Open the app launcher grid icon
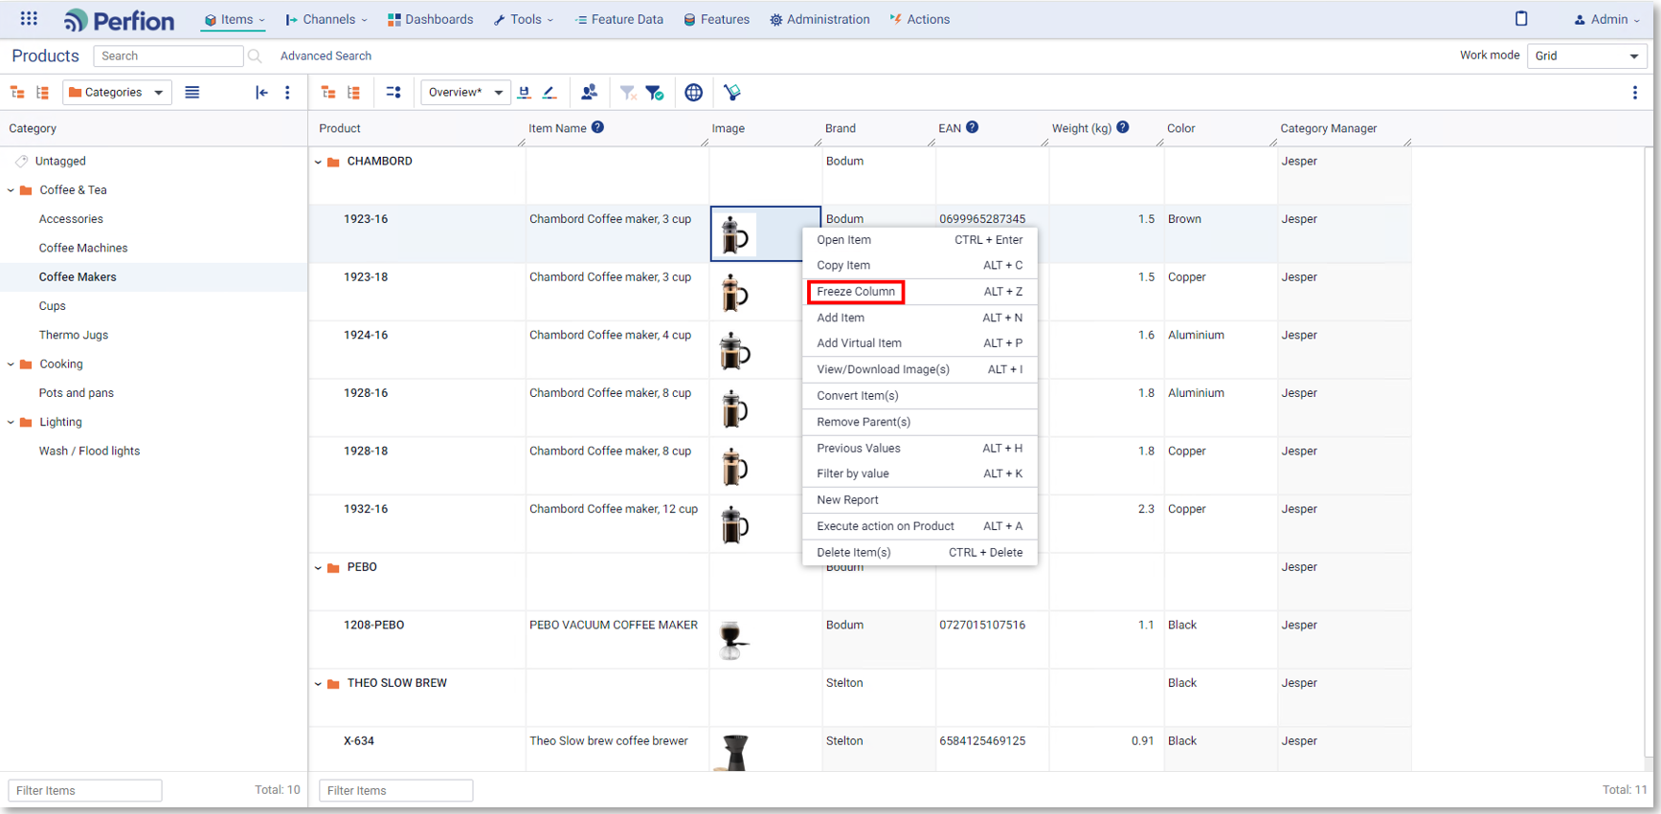Viewport: 1661px width, 814px height. (x=29, y=18)
